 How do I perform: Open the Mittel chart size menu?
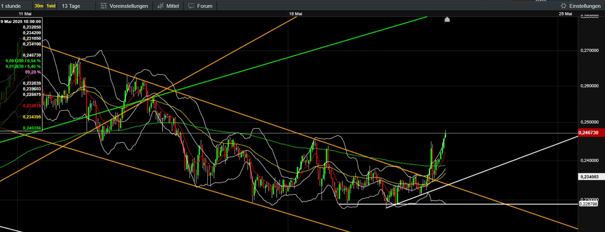pos(168,6)
